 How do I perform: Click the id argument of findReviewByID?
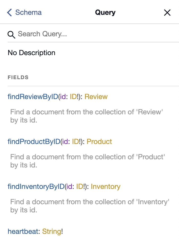[63, 97]
